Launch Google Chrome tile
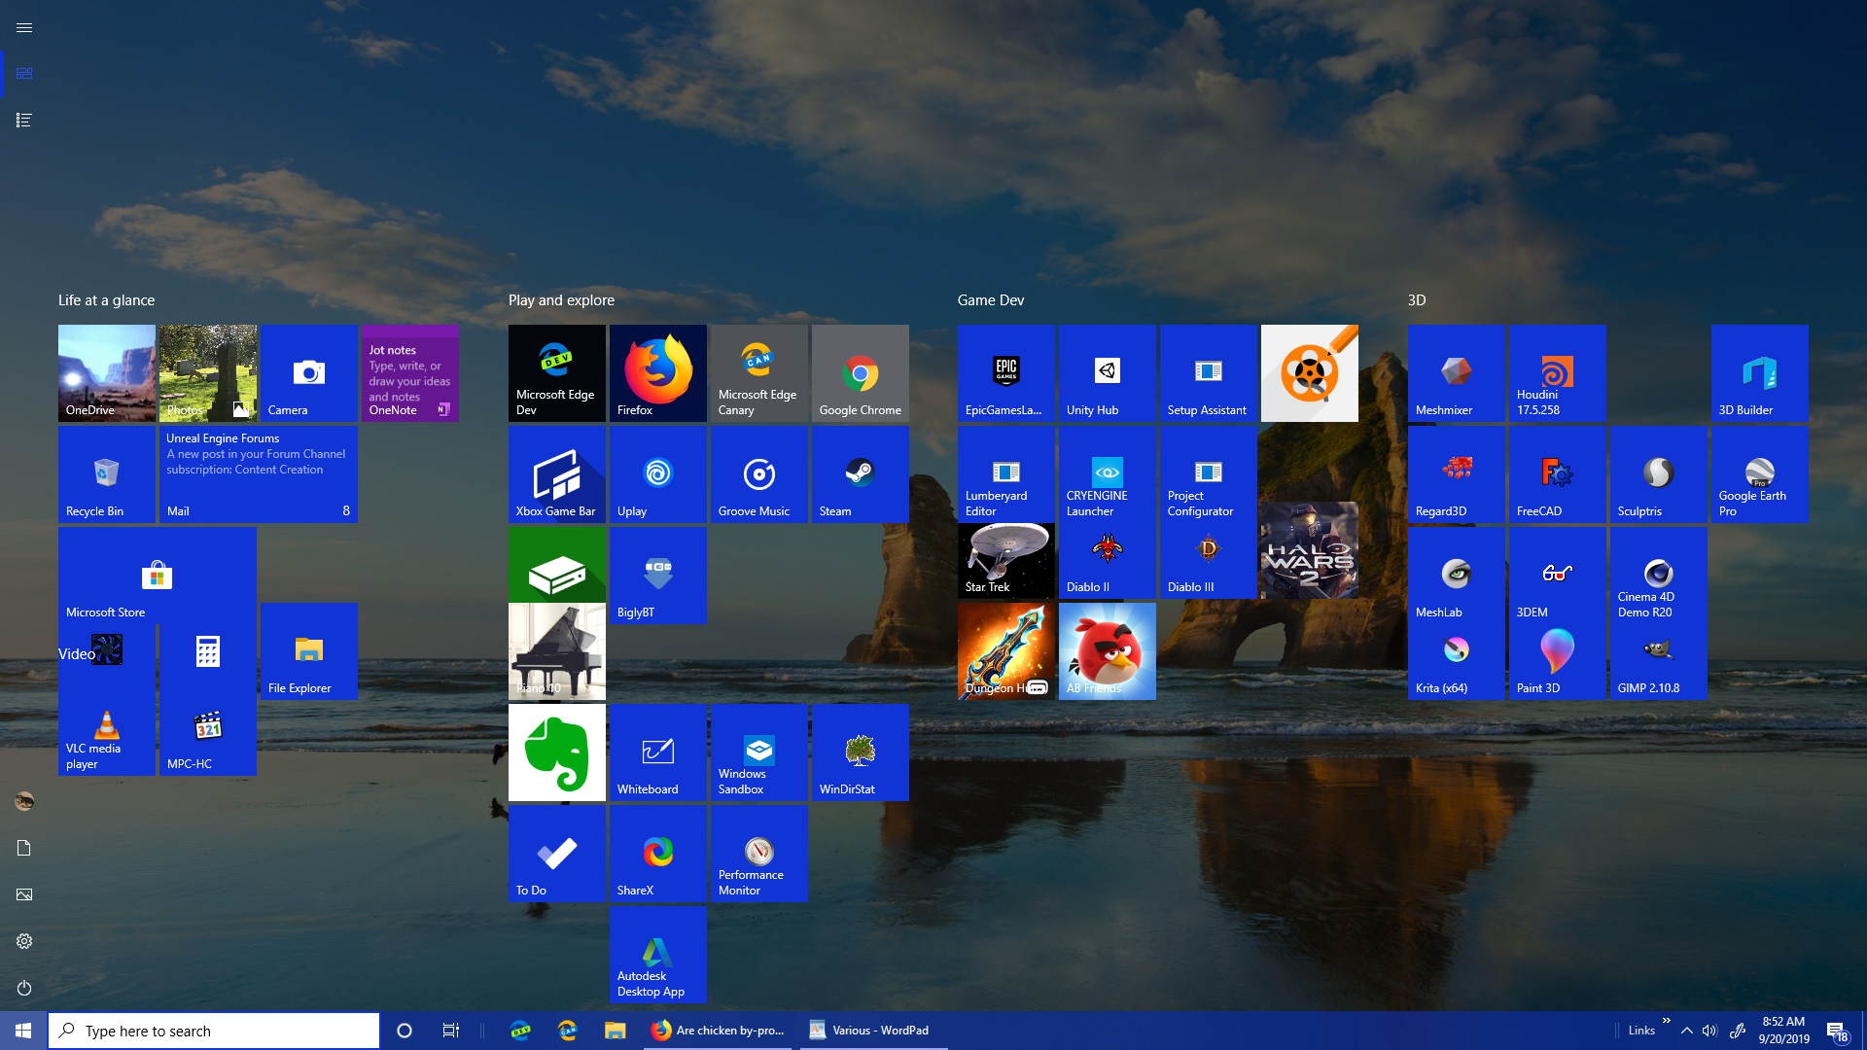 [x=860, y=373]
